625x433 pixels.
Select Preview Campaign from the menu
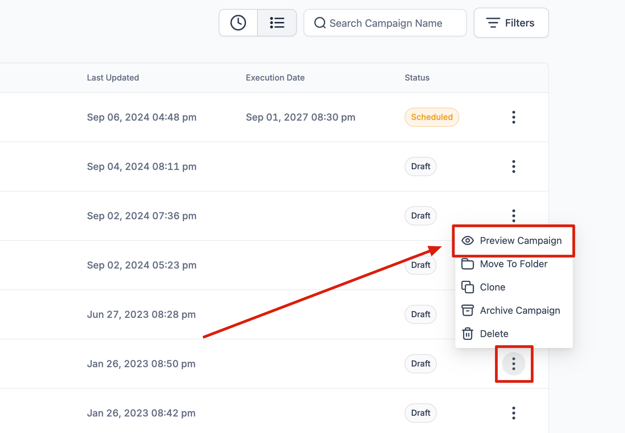pos(520,241)
